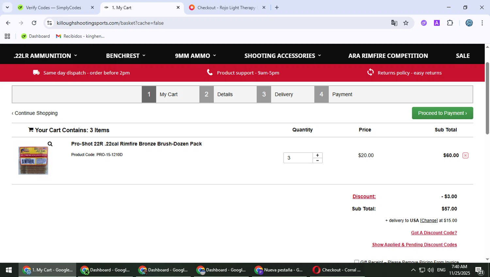490x277 pixels.
Task: Select the 1. My Cart tab
Action: tap(142, 8)
